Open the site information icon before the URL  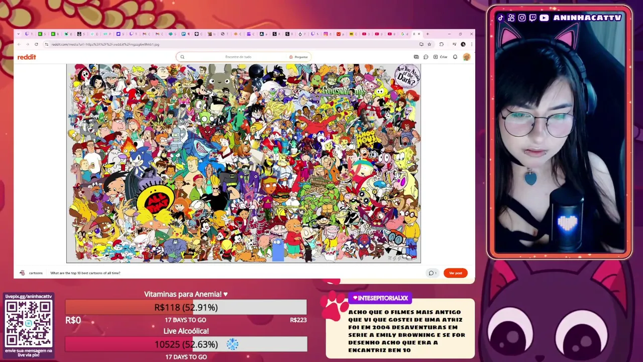click(x=47, y=44)
